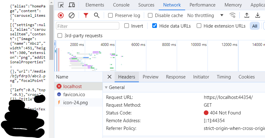Click the icon-24.png row icon
The width and height of the screenshot is (265, 138).
59,103
